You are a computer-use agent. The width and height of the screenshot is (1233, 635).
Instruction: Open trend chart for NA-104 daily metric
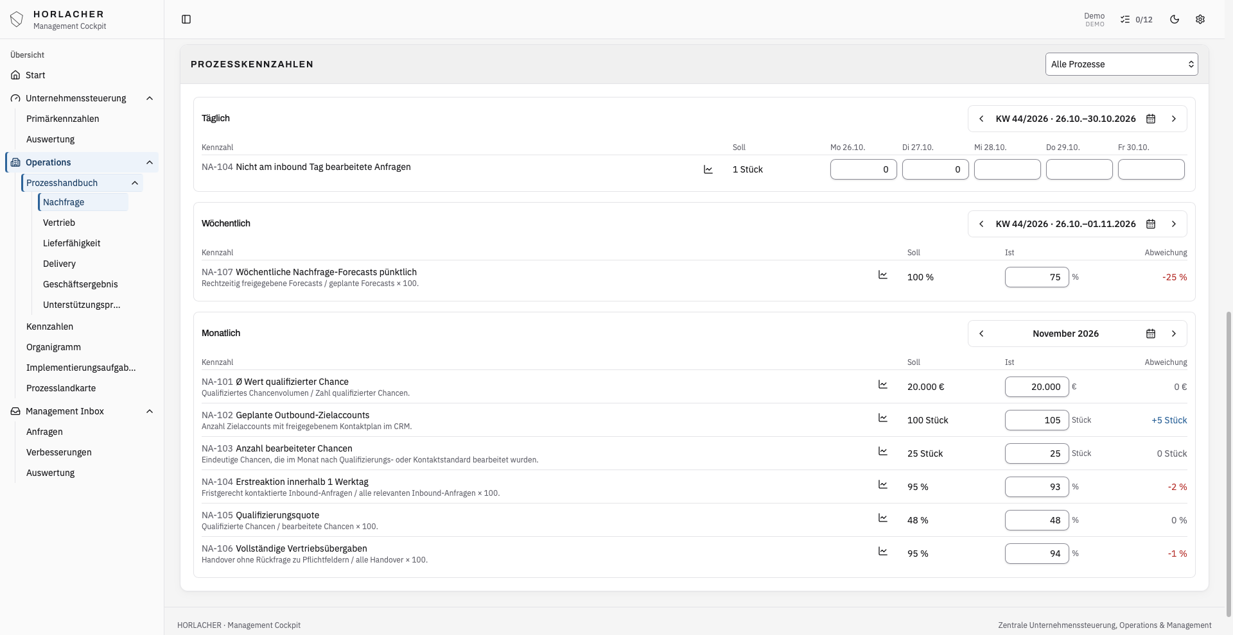pos(708,169)
